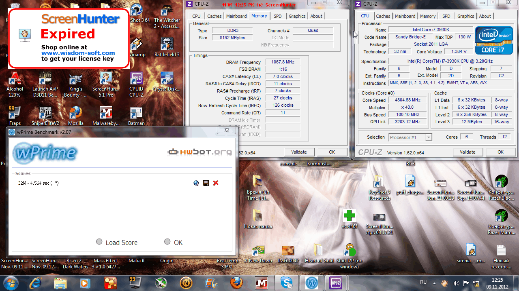The height and width of the screenshot is (291, 519).
Task: Open the SniperEliteV2 desktop shortcut
Action: pos(45,116)
